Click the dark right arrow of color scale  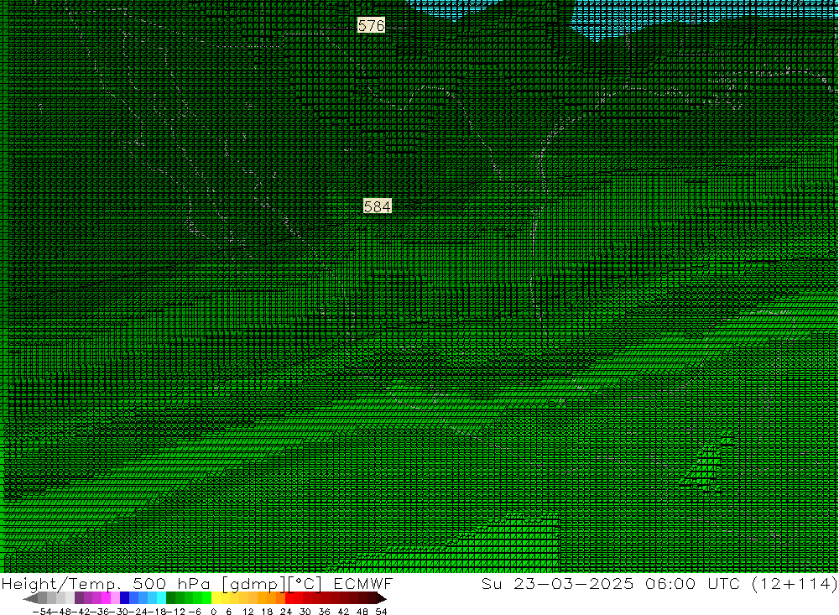[x=382, y=598]
